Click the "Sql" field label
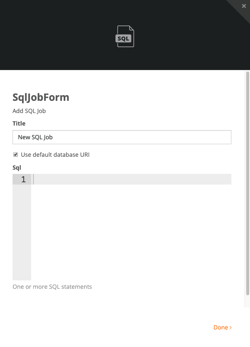Image resolution: width=250 pixels, height=347 pixels. pos(17,167)
